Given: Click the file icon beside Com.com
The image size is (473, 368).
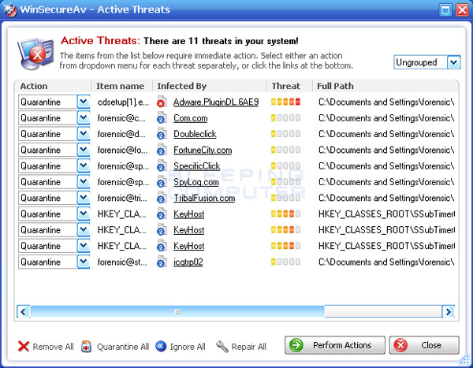Looking at the screenshot, I should (x=162, y=118).
